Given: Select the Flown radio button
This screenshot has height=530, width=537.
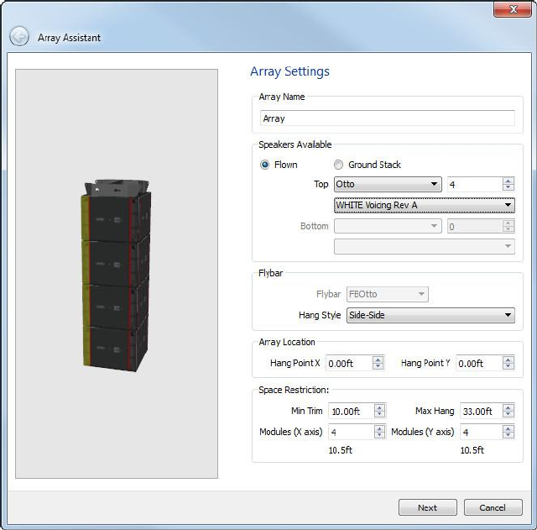Looking at the screenshot, I should (x=265, y=165).
